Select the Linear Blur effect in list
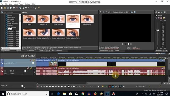The height and width of the screenshot is (96, 170). click(x=11, y=19)
